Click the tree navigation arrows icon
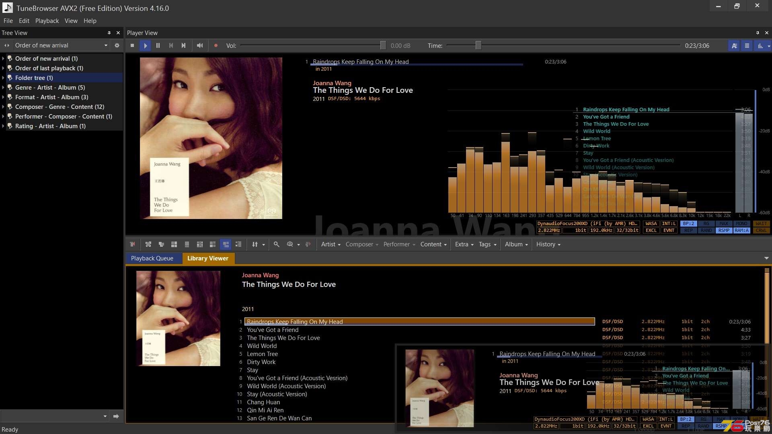Screen dimensions: 772x434 coord(7,45)
